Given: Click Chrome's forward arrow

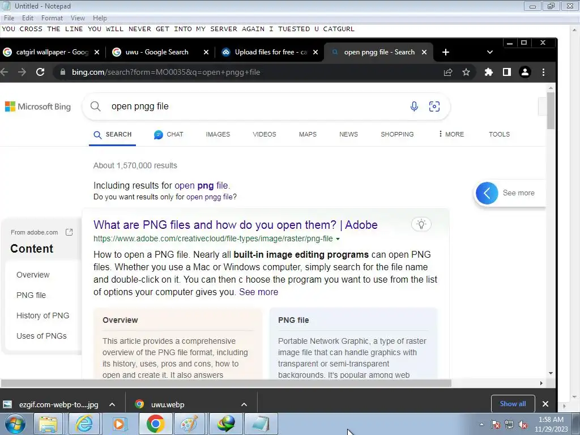Looking at the screenshot, I should point(22,72).
